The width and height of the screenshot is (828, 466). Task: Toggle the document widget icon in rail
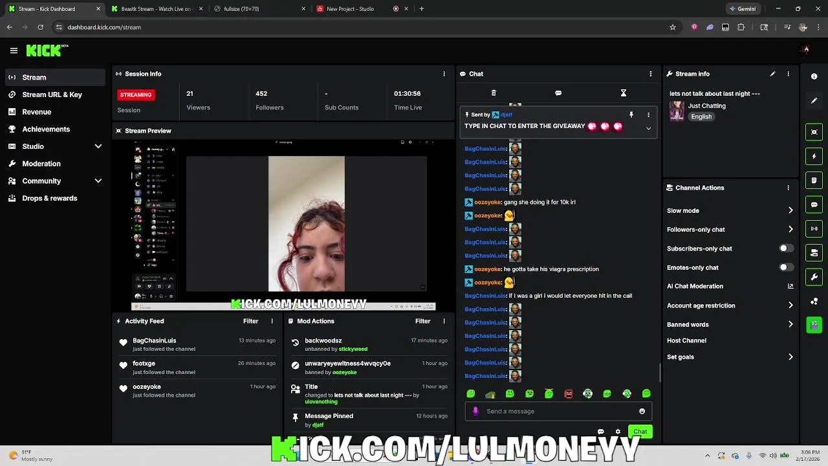pyautogui.click(x=814, y=181)
